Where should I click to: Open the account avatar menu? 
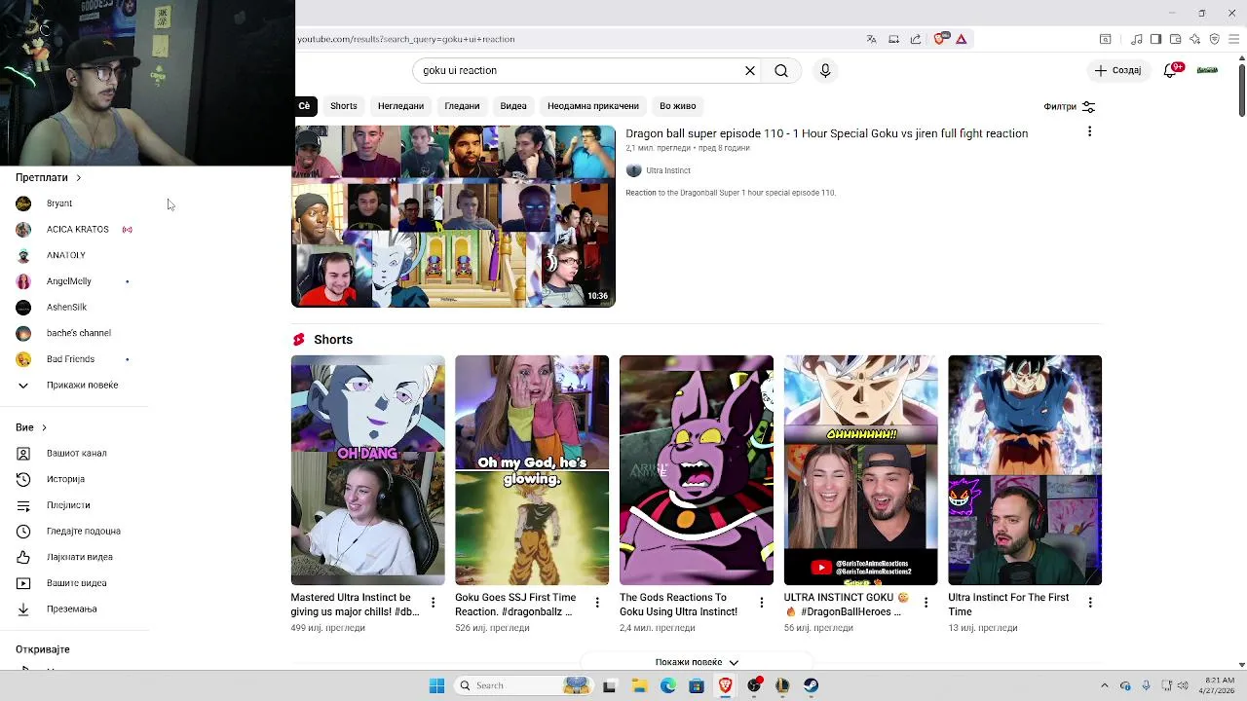(x=1207, y=70)
